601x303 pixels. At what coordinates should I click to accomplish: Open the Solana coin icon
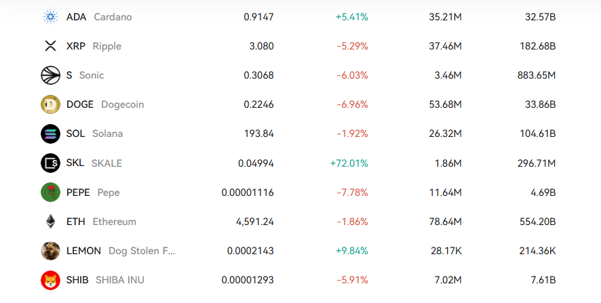[x=51, y=134]
